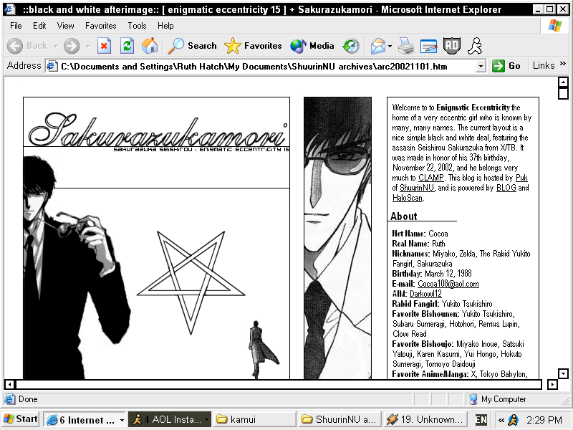The height and width of the screenshot is (430, 573).
Task: Switch to the ShuurinNU folder taskbar button
Action: coord(340,419)
